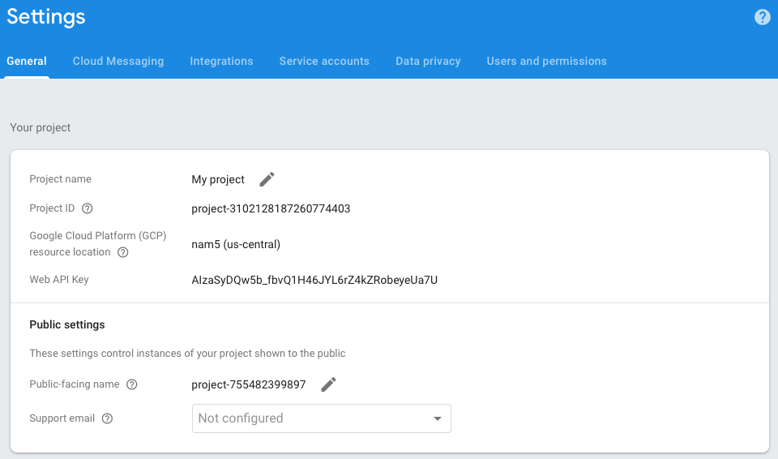The height and width of the screenshot is (459, 778).
Task: Show help for Public-facing name
Action: point(132,384)
